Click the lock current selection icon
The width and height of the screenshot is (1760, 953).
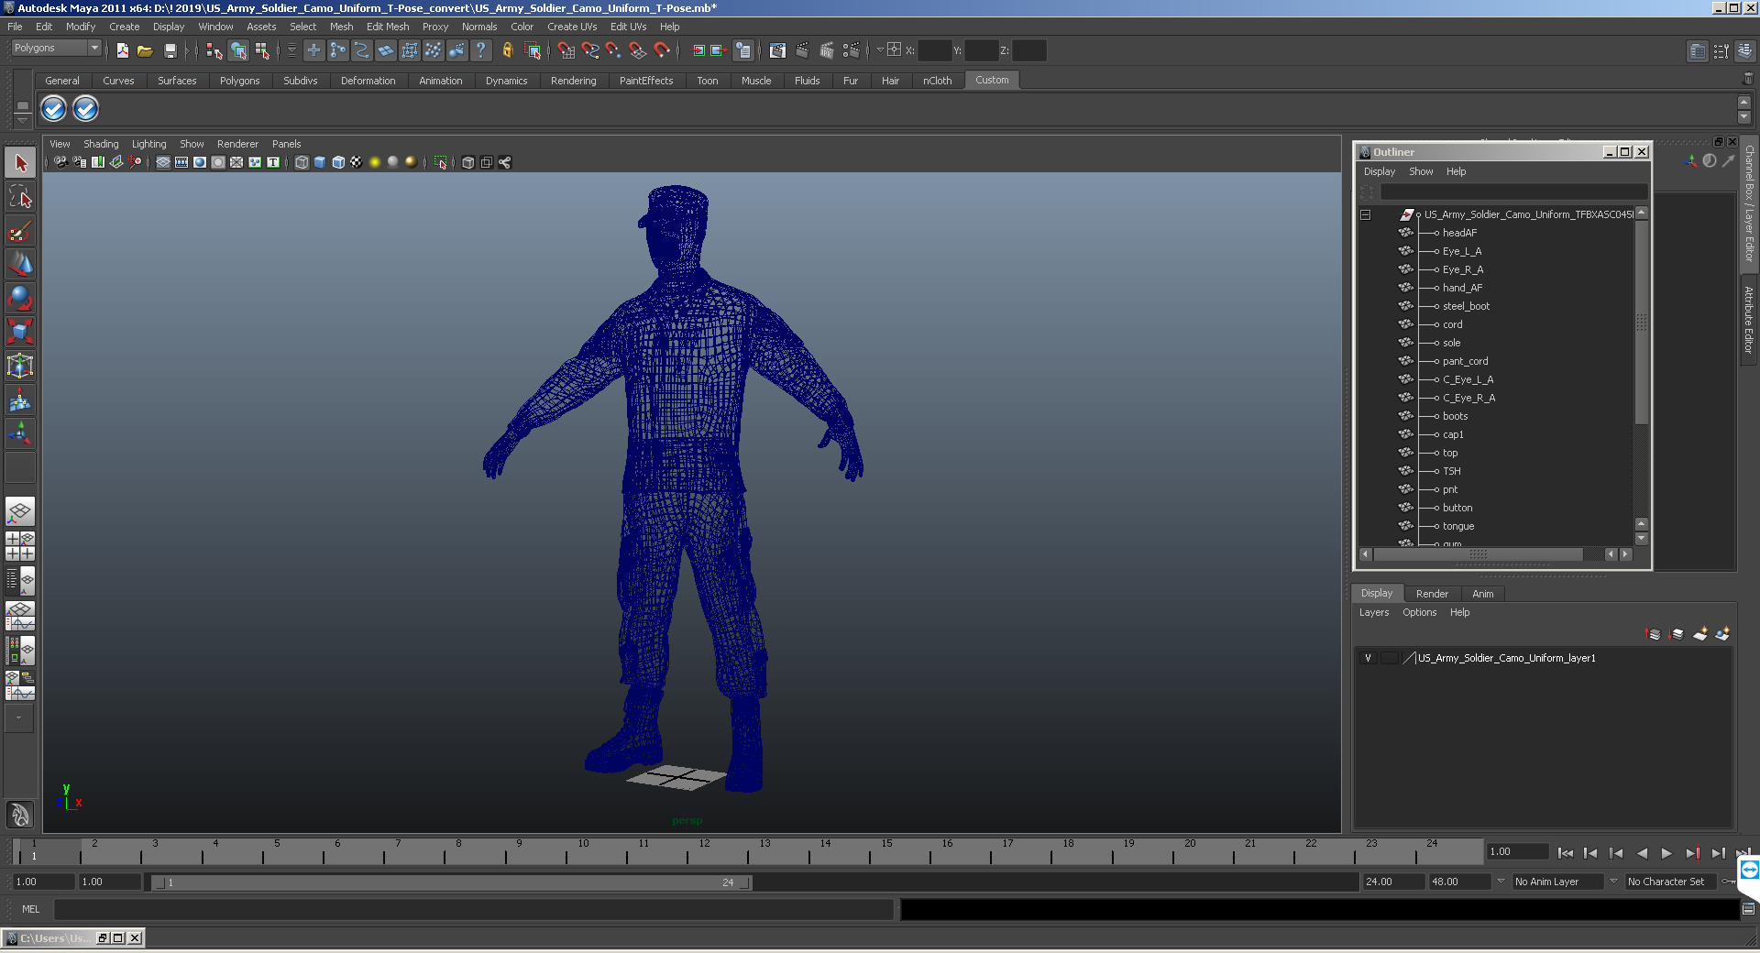(507, 50)
